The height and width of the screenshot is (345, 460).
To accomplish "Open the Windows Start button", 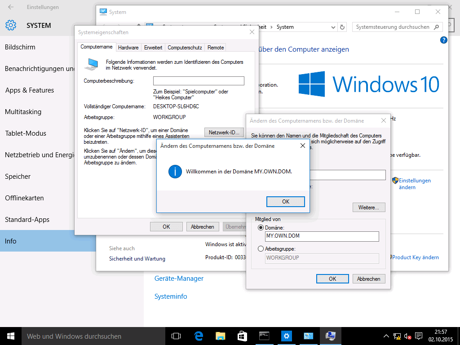I will pos(11,336).
